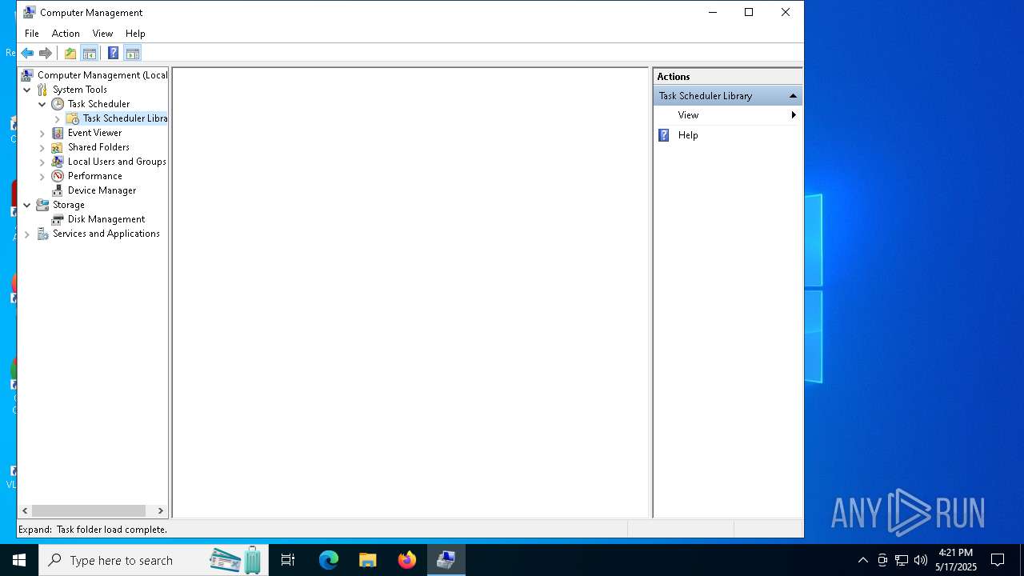
Task: Open the Action menu
Action: tap(66, 34)
